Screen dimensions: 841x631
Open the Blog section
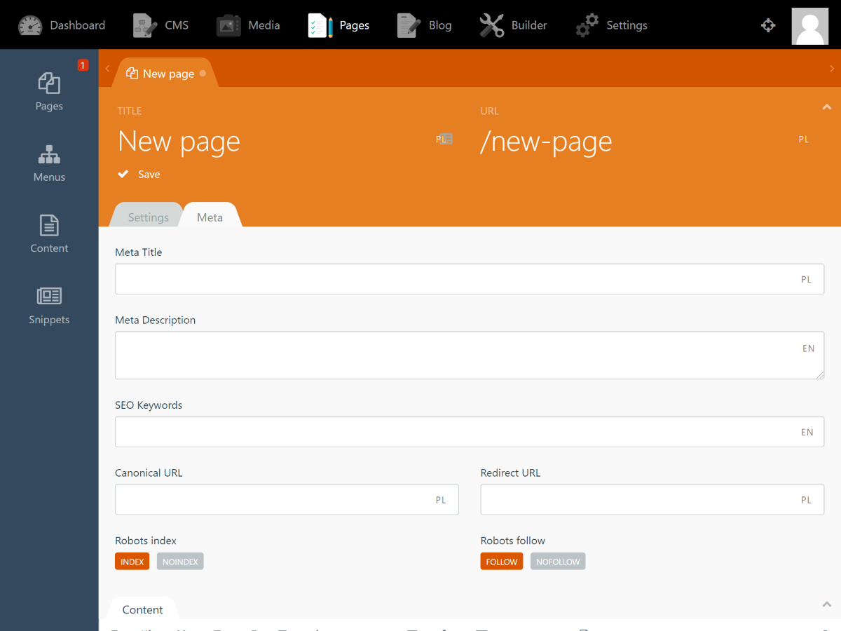point(424,25)
